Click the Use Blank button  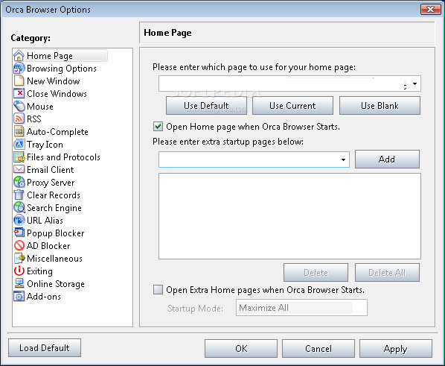[x=380, y=106]
